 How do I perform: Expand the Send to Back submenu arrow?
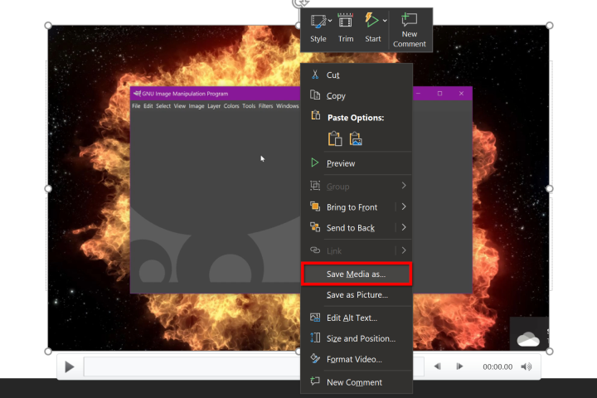[x=404, y=227]
